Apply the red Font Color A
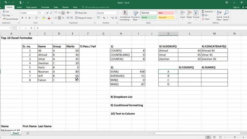 49,18
